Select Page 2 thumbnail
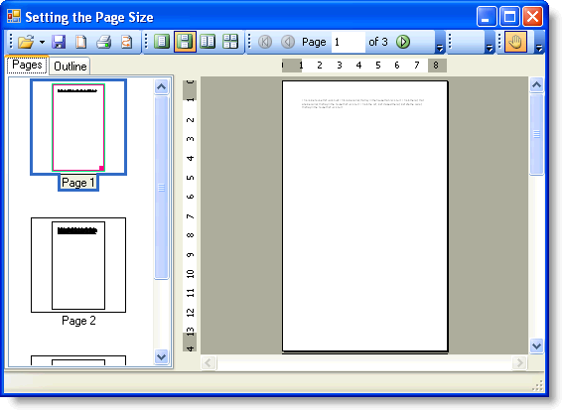This screenshot has width=565, height=413. [78, 265]
